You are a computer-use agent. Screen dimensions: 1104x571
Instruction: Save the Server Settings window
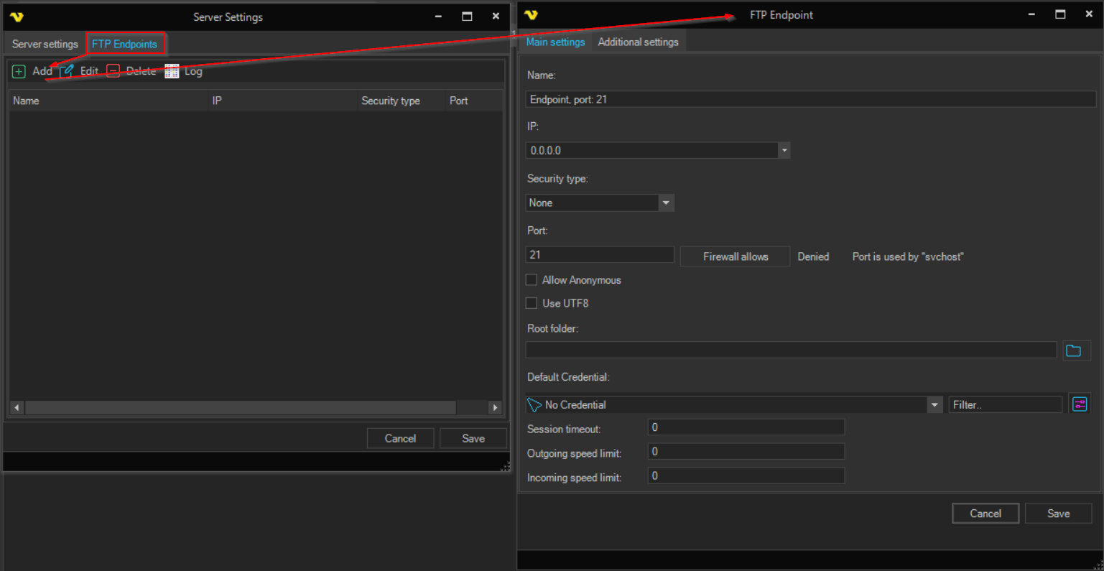(473, 439)
